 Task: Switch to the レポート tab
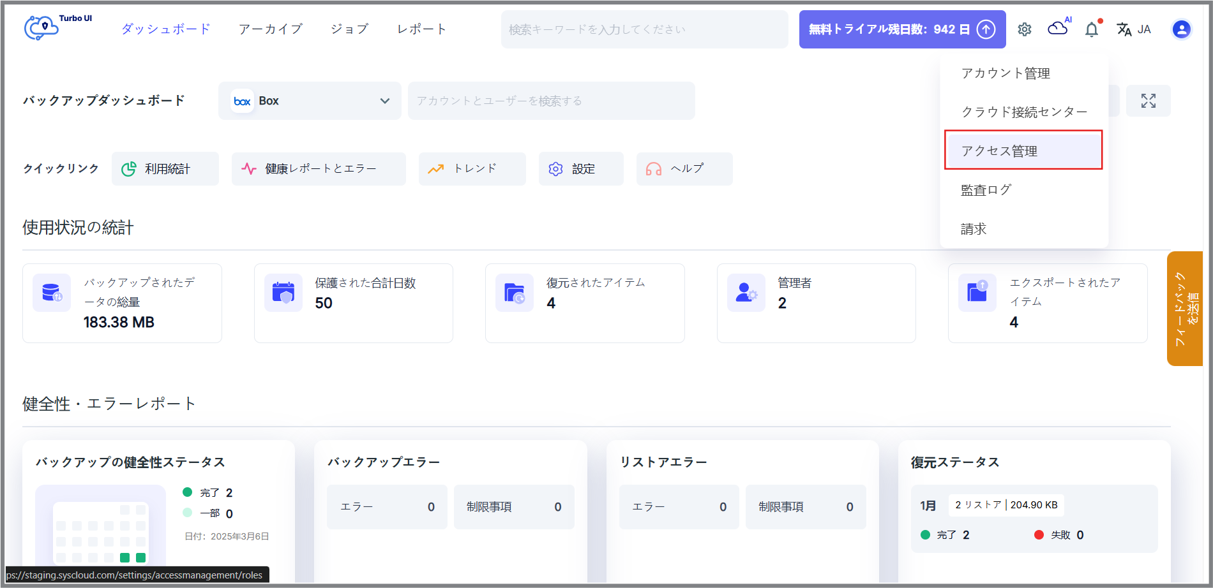[421, 29]
